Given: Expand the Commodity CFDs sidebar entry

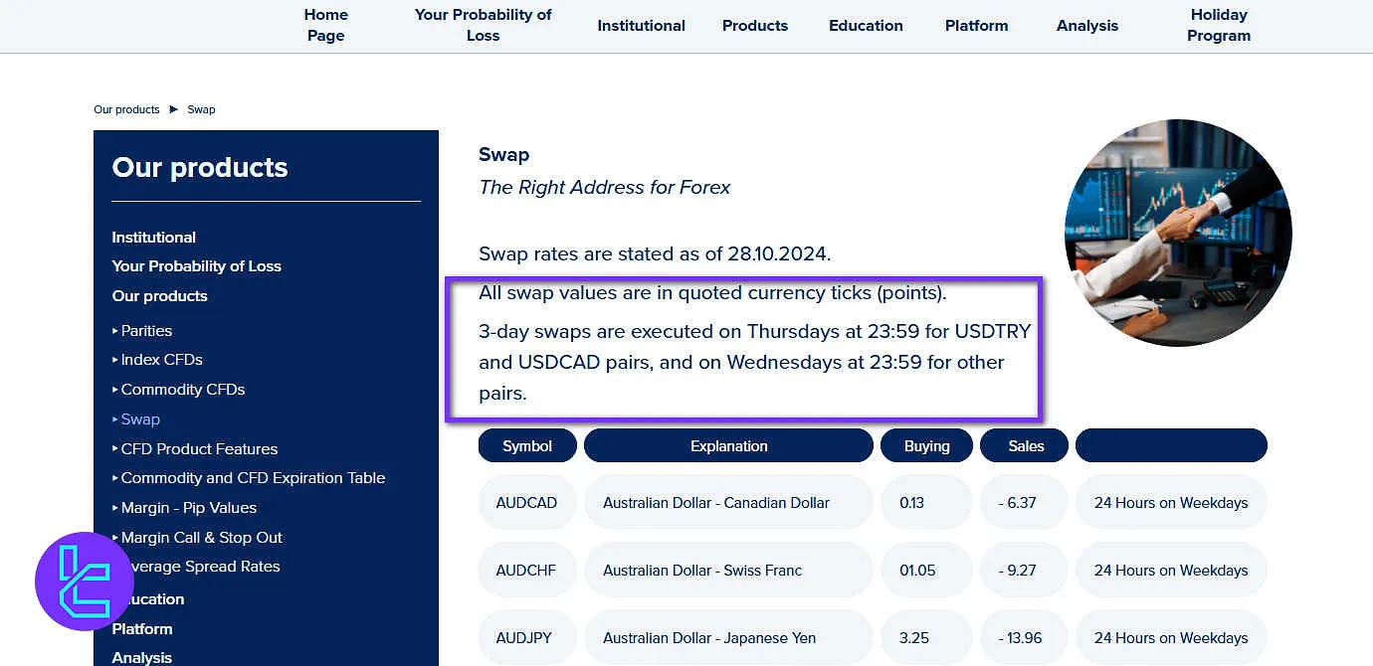Looking at the screenshot, I should (x=183, y=389).
